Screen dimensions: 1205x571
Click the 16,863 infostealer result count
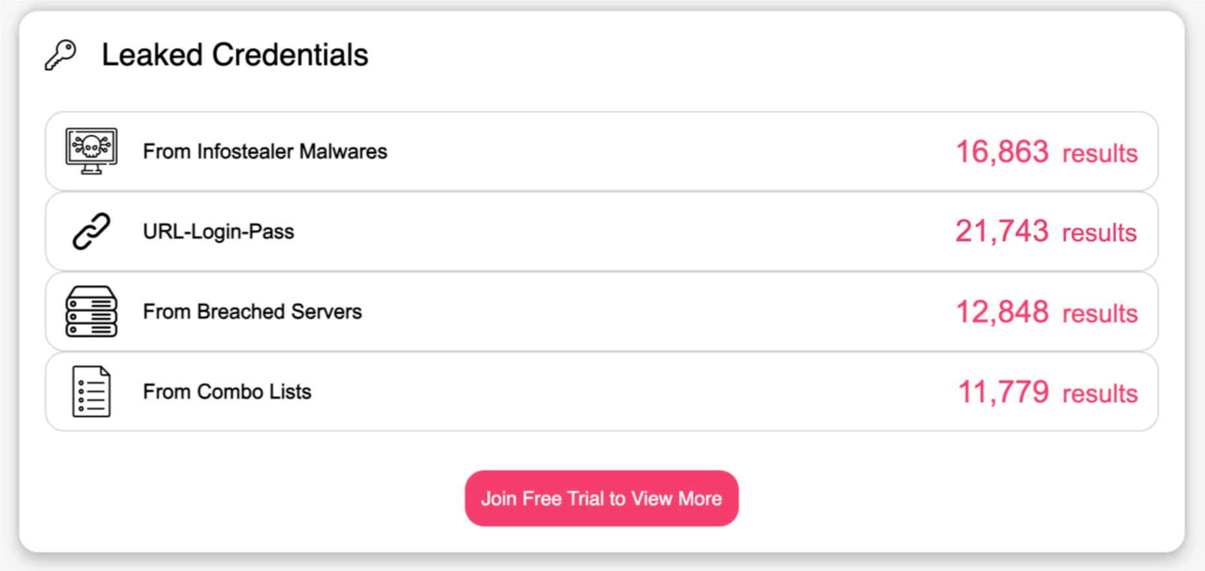point(1001,152)
